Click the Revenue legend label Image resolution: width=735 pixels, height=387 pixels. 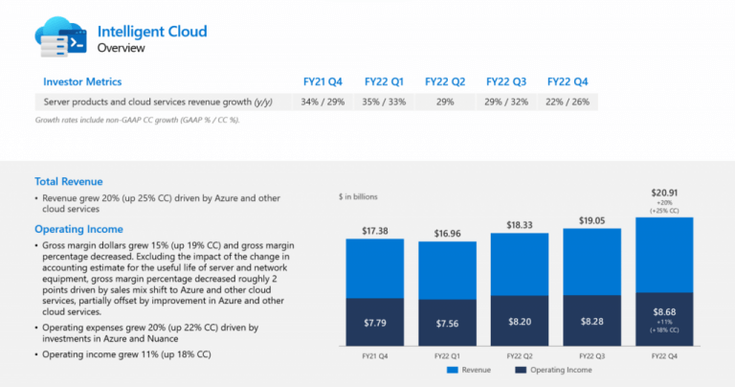(x=477, y=370)
